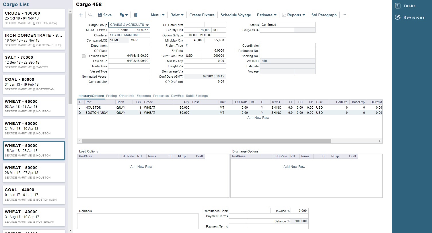
Task: Click the Create Fixture button
Action: pos(202,15)
